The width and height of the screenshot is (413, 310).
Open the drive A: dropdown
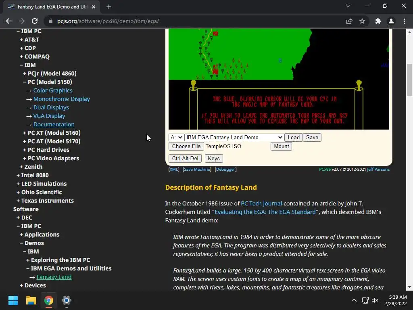[176, 137]
